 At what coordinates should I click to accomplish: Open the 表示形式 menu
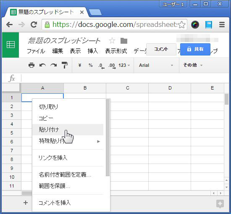point(116,51)
